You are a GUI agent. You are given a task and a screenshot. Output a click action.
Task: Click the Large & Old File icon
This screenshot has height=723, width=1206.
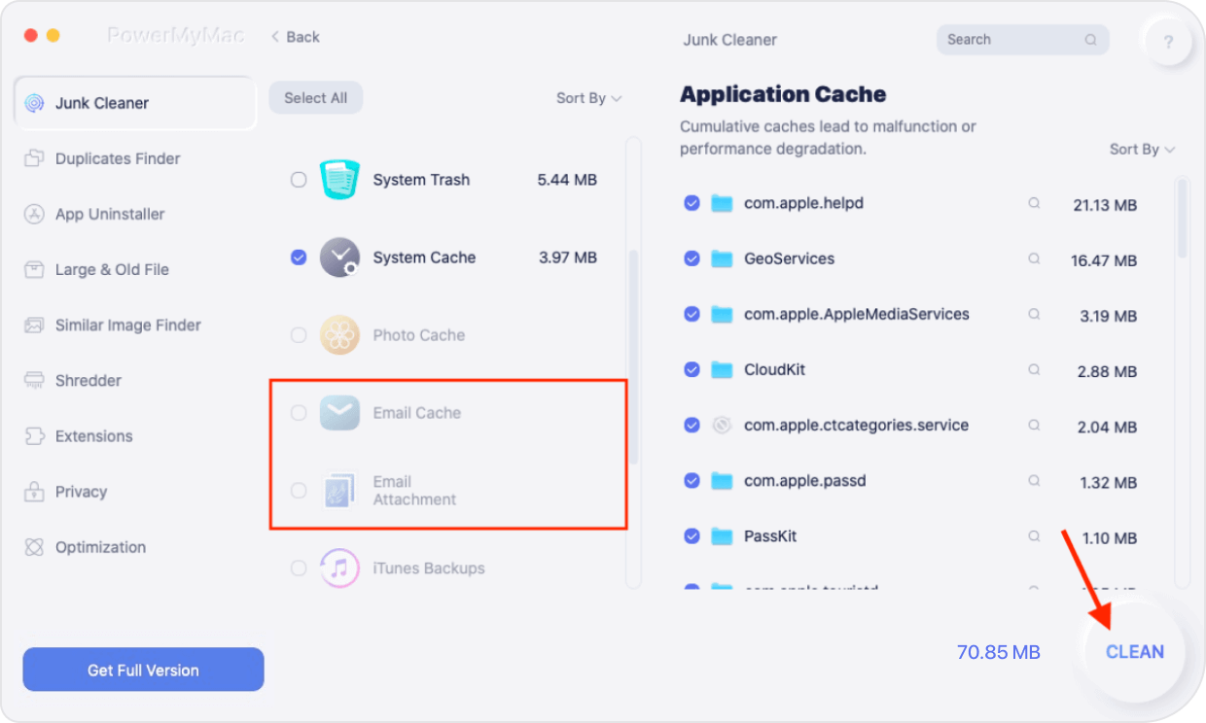(x=34, y=269)
